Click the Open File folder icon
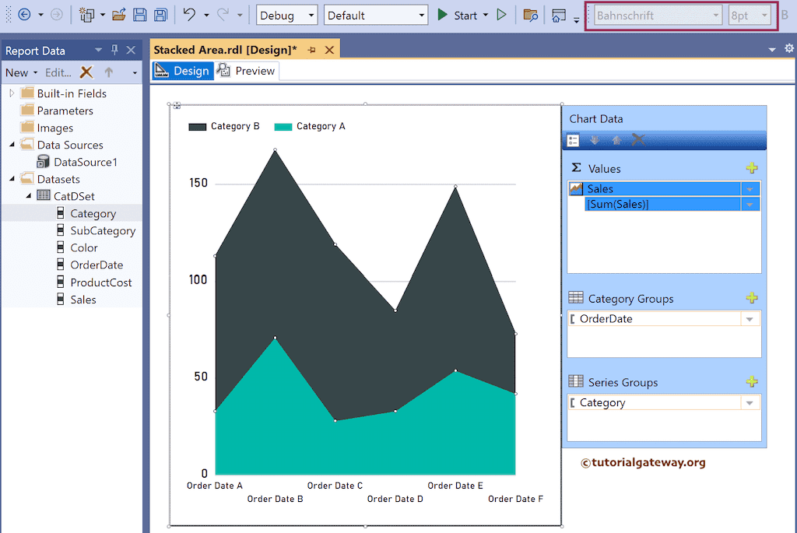 coord(119,15)
